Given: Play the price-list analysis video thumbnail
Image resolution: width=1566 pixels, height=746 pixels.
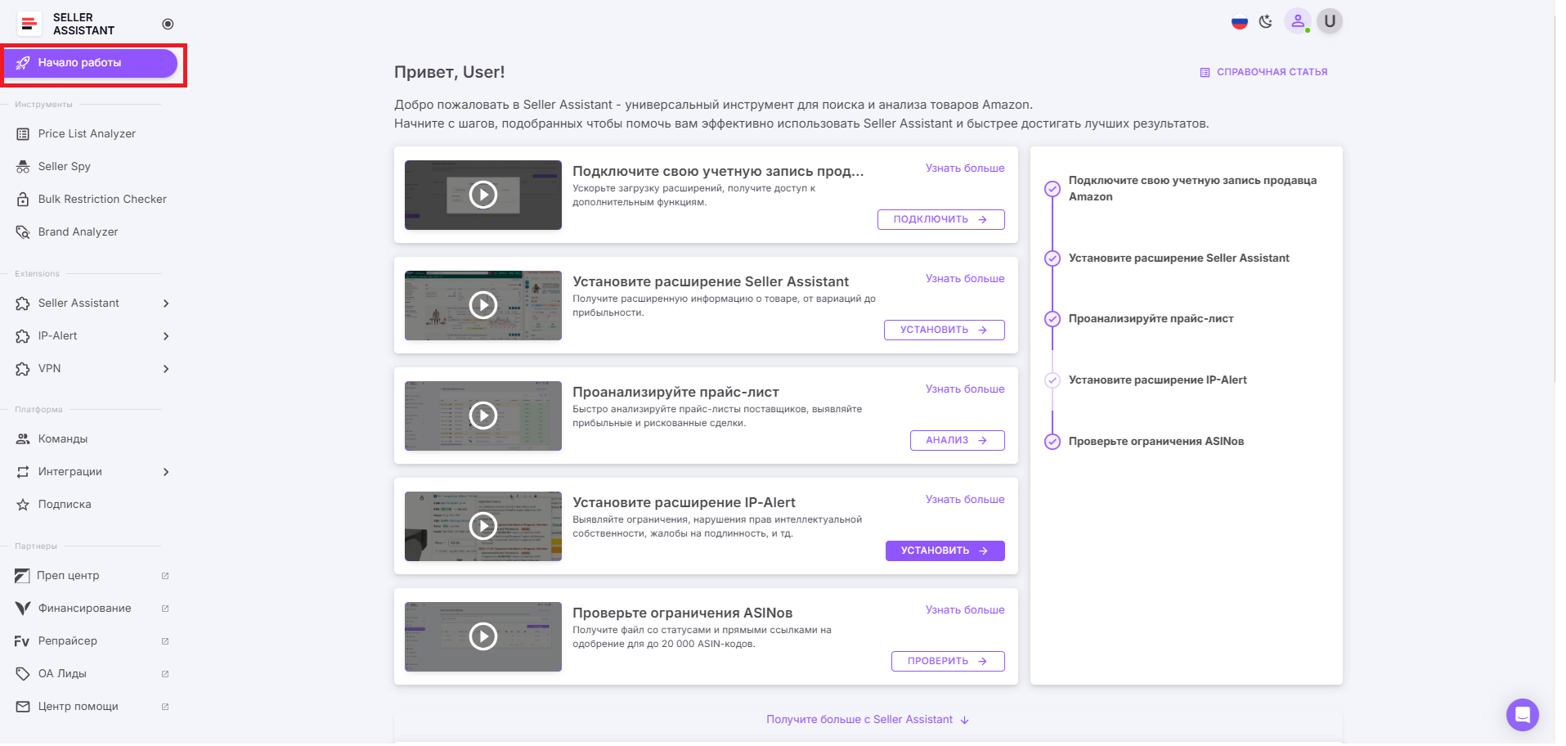Looking at the screenshot, I should pyautogui.click(x=483, y=416).
